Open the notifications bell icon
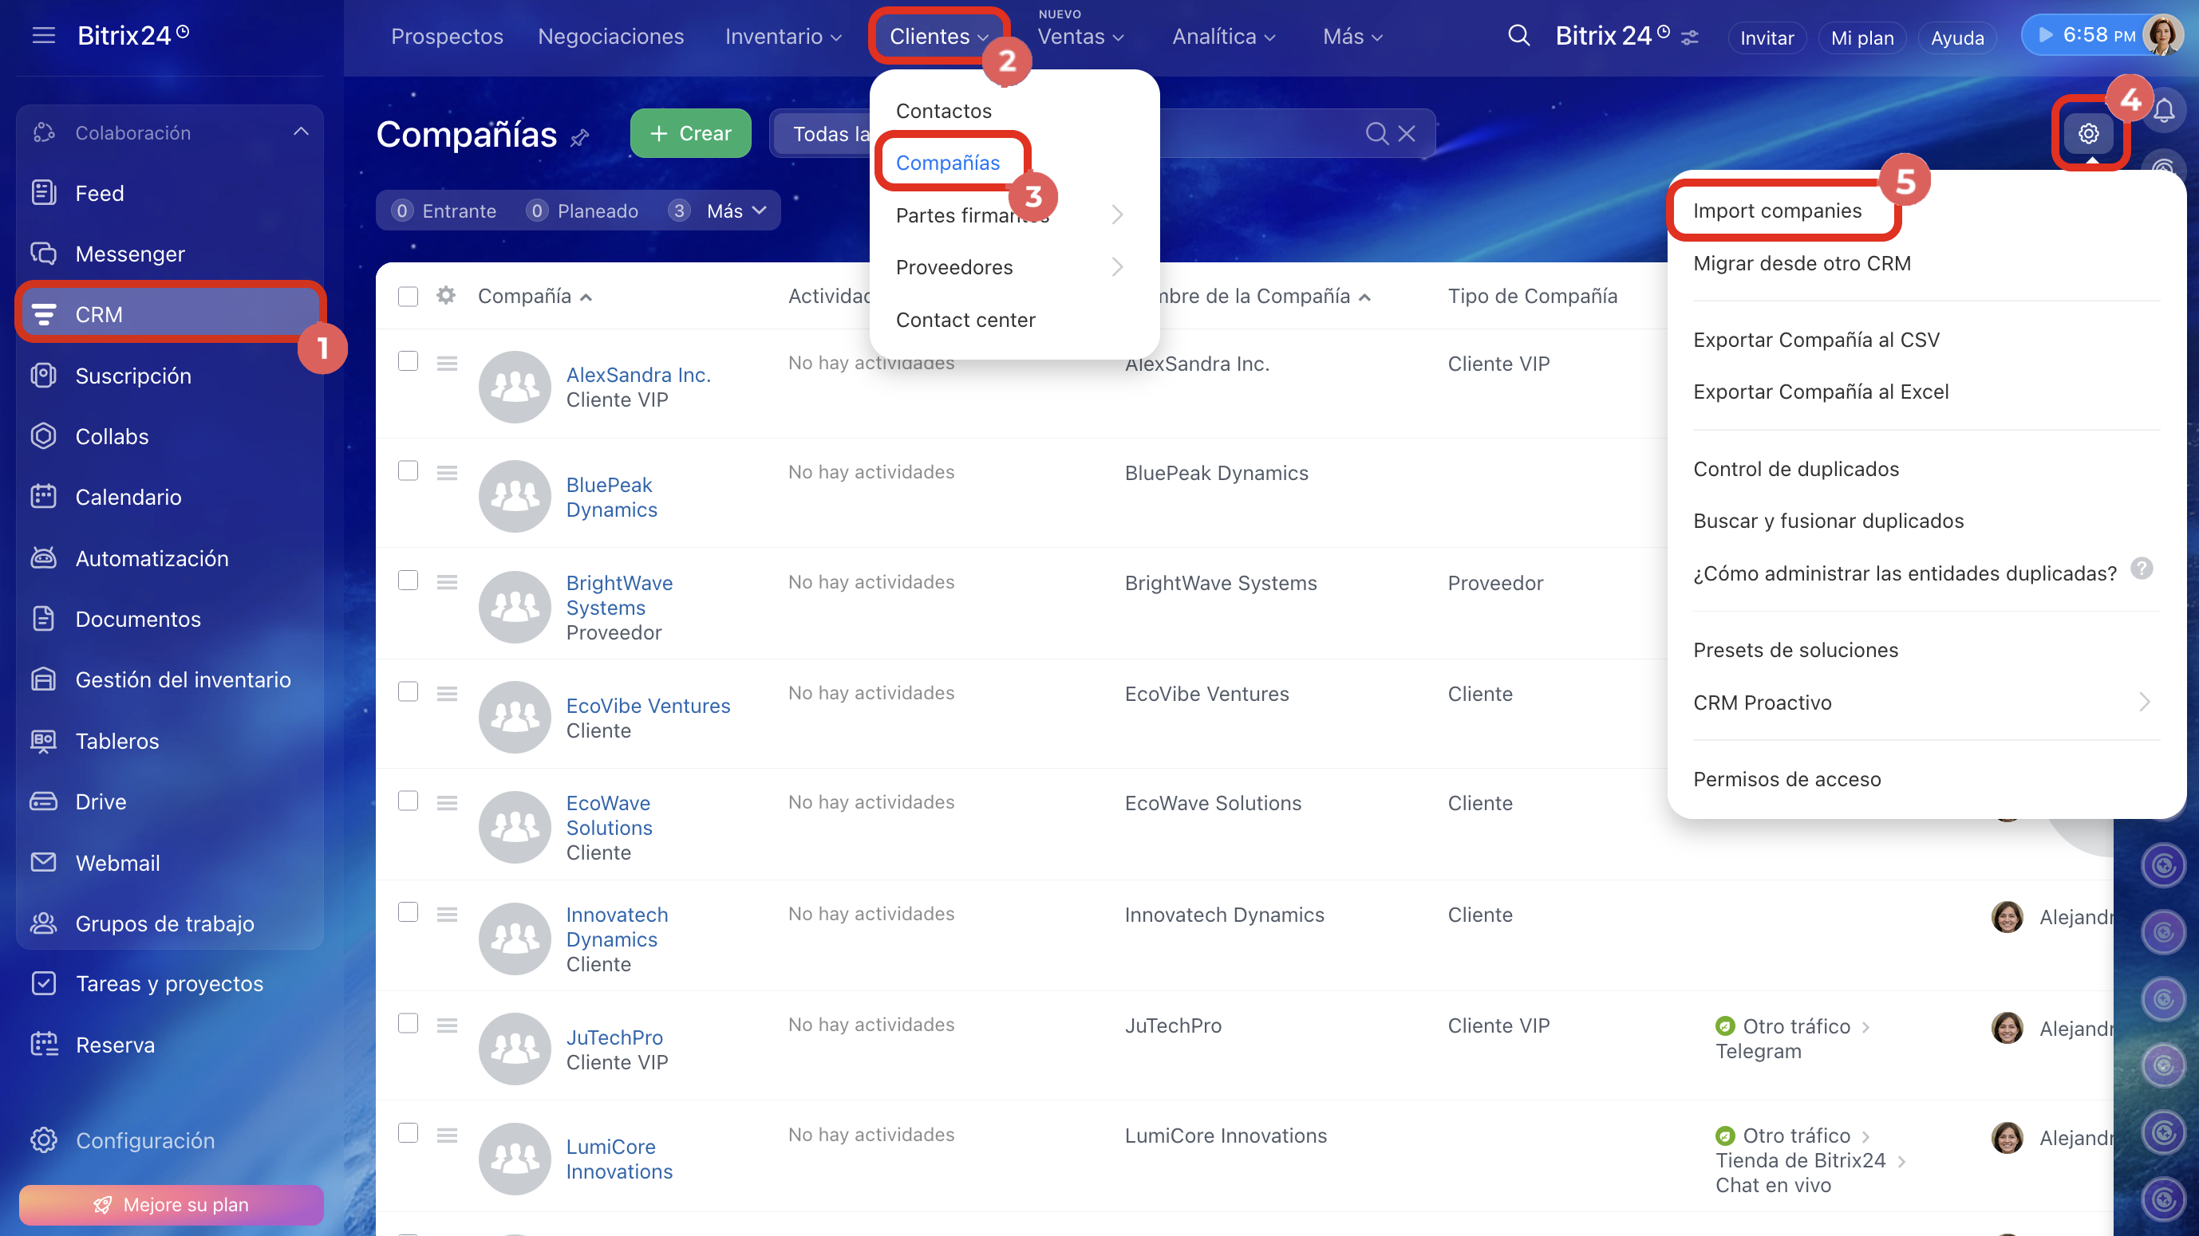The width and height of the screenshot is (2199, 1236). click(x=2164, y=111)
